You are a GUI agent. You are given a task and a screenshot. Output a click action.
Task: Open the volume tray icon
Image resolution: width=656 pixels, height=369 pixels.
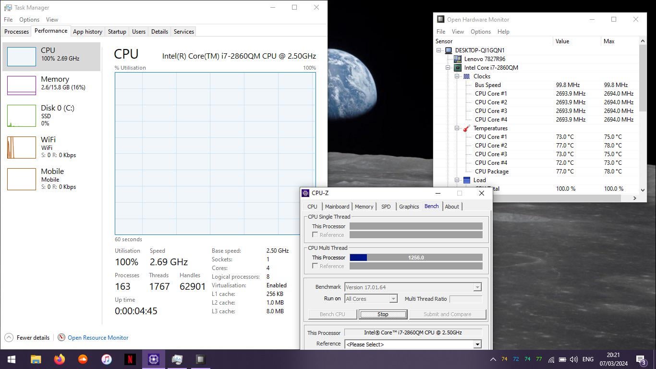[x=573, y=359]
